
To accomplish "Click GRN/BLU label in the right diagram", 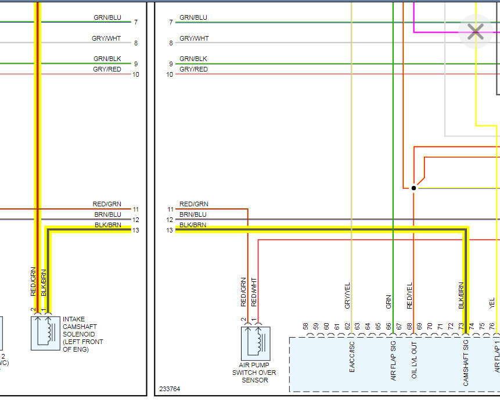I will (x=193, y=17).
